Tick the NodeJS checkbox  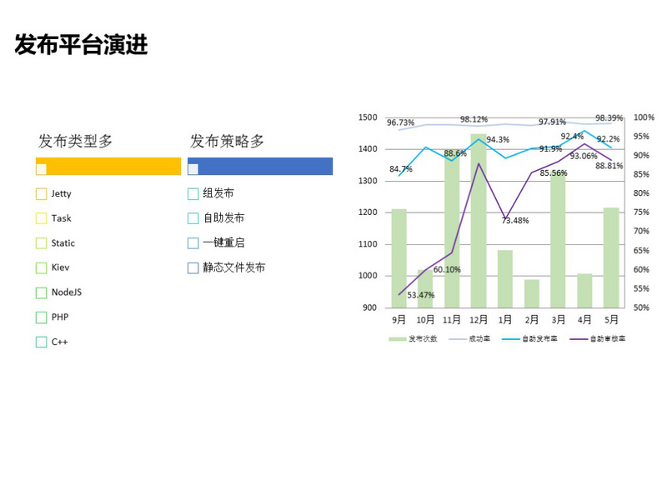[x=41, y=292]
